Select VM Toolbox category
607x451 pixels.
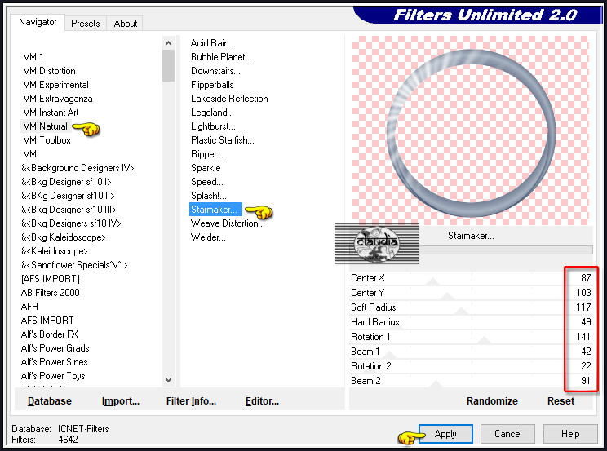47,140
